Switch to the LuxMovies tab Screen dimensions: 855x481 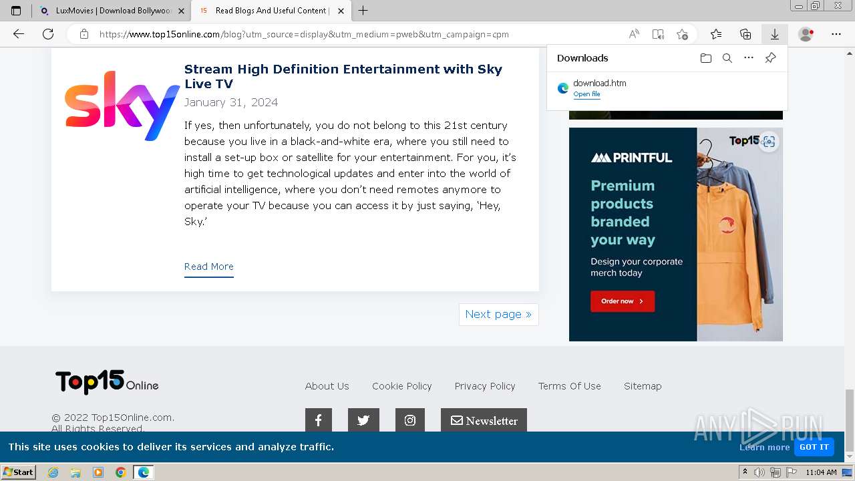(x=110, y=11)
